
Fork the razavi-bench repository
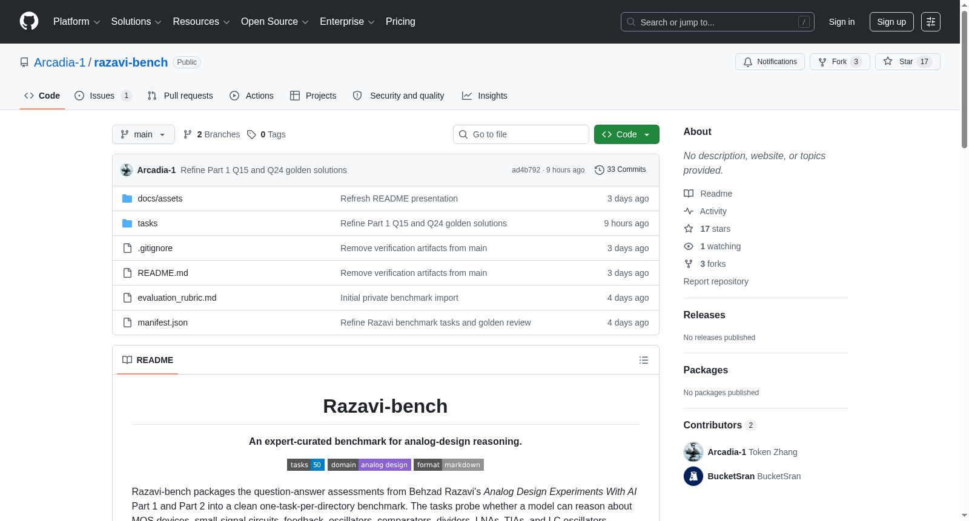[840, 62]
